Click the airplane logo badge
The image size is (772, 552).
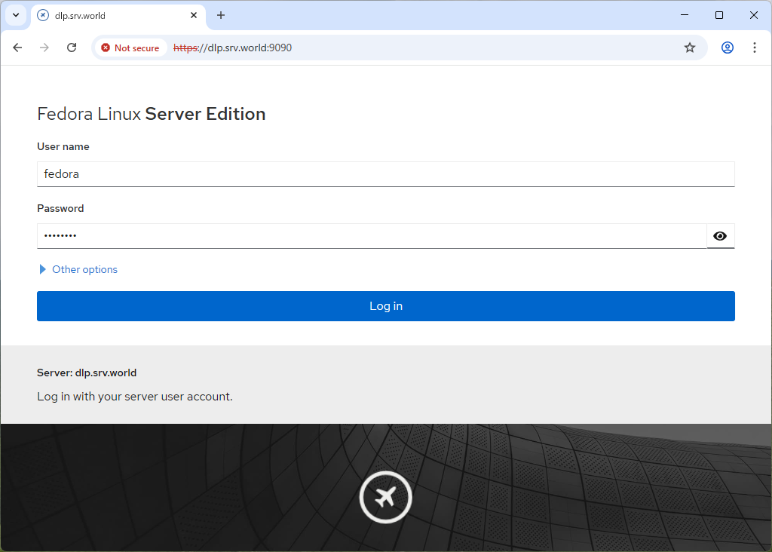pos(385,498)
